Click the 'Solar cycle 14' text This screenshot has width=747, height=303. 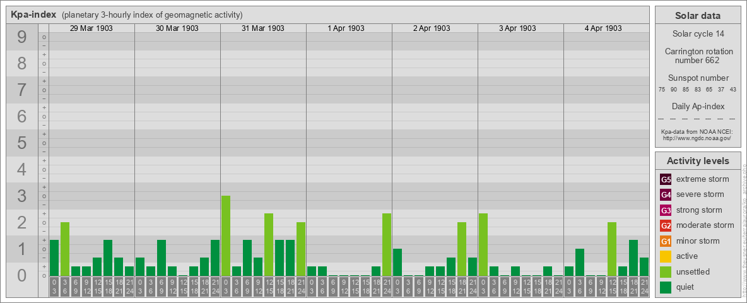coord(698,34)
